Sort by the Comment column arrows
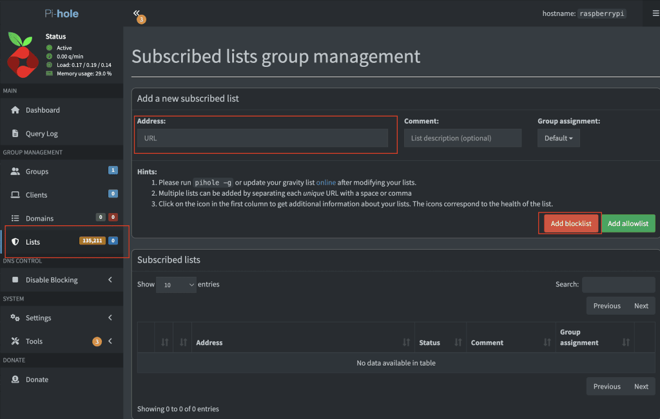660x419 pixels. point(547,342)
